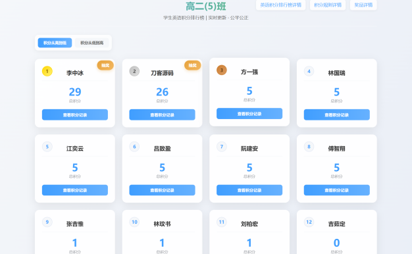Click score 5 on 阮建安's card
Image resolution: width=412 pixels, height=254 pixels.
tap(249, 167)
